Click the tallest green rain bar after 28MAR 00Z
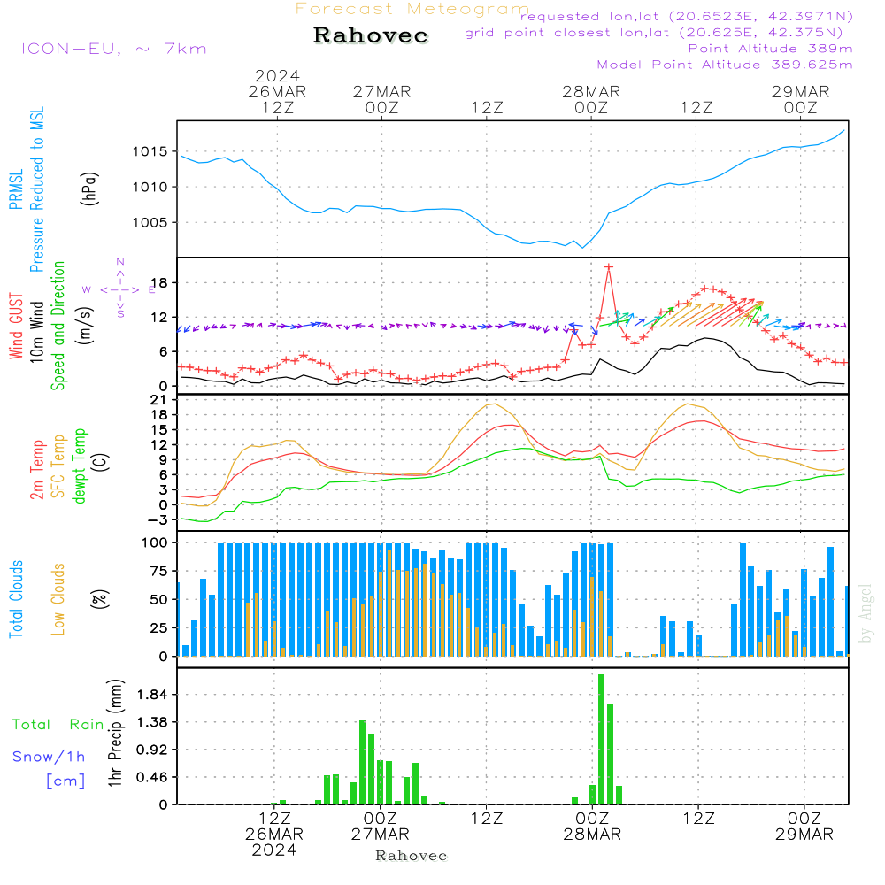 pyautogui.click(x=601, y=739)
